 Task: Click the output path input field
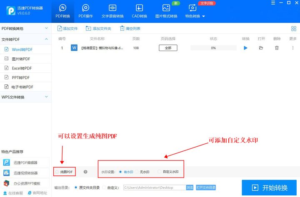(155, 187)
